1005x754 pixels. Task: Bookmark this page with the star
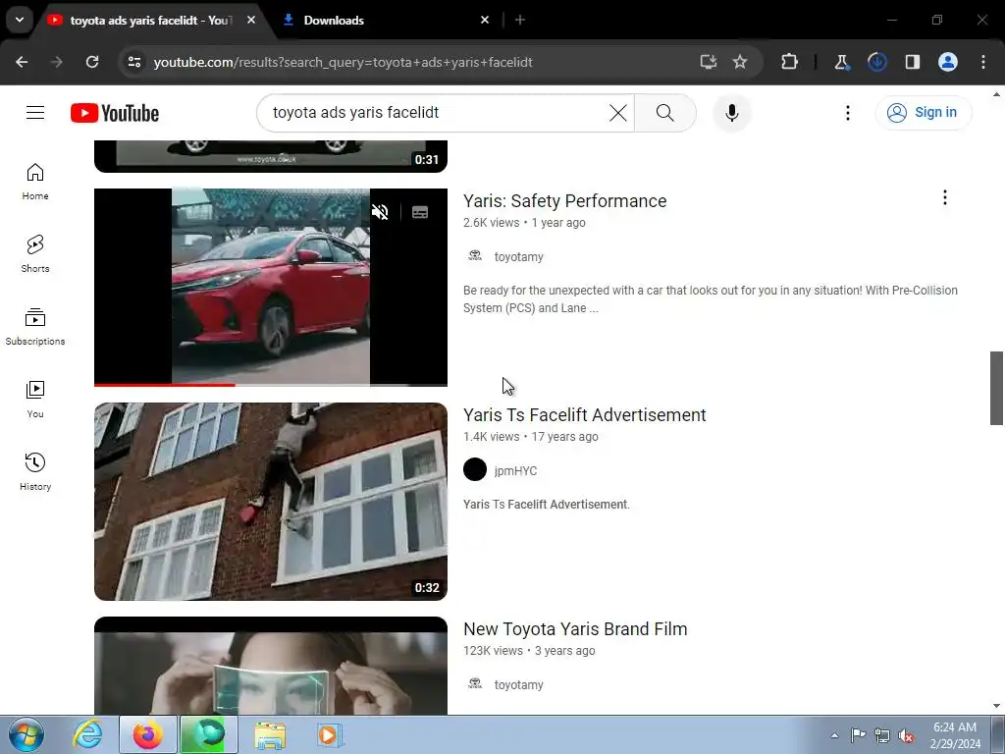pos(740,62)
